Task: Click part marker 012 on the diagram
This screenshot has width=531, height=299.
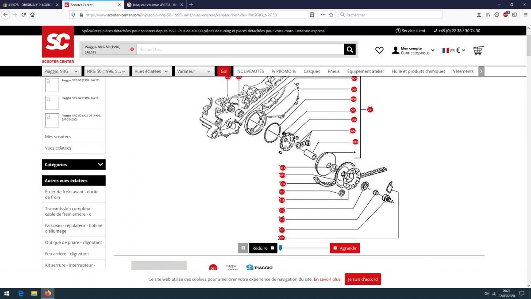Action: point(283,168)
